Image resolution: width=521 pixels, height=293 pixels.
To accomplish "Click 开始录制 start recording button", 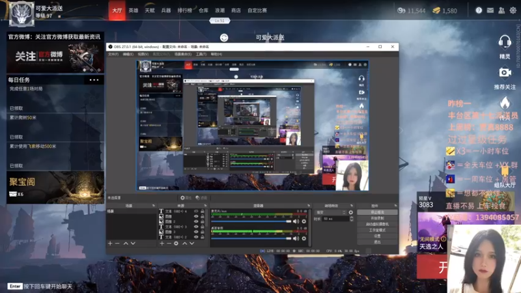I will pyautogui.click(x=377, y=218).
